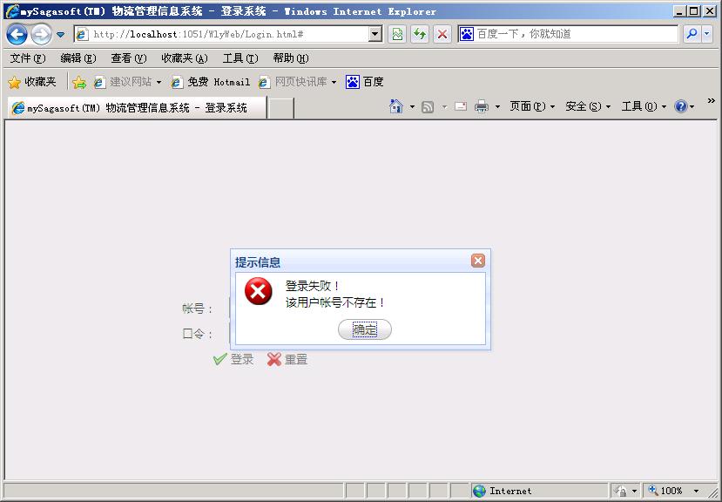
Task: Click the 确定 button in dialog
Action: pyautogui.click(x=365, y=329)
